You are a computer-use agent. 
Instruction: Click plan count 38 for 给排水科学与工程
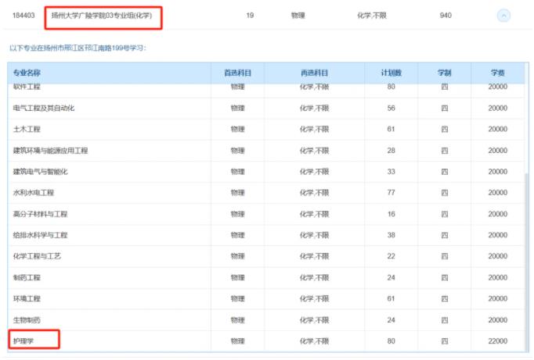point(391,235)
